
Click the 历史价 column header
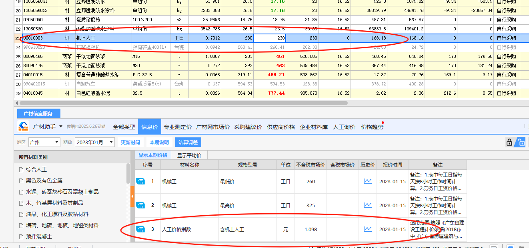point(367,165)
